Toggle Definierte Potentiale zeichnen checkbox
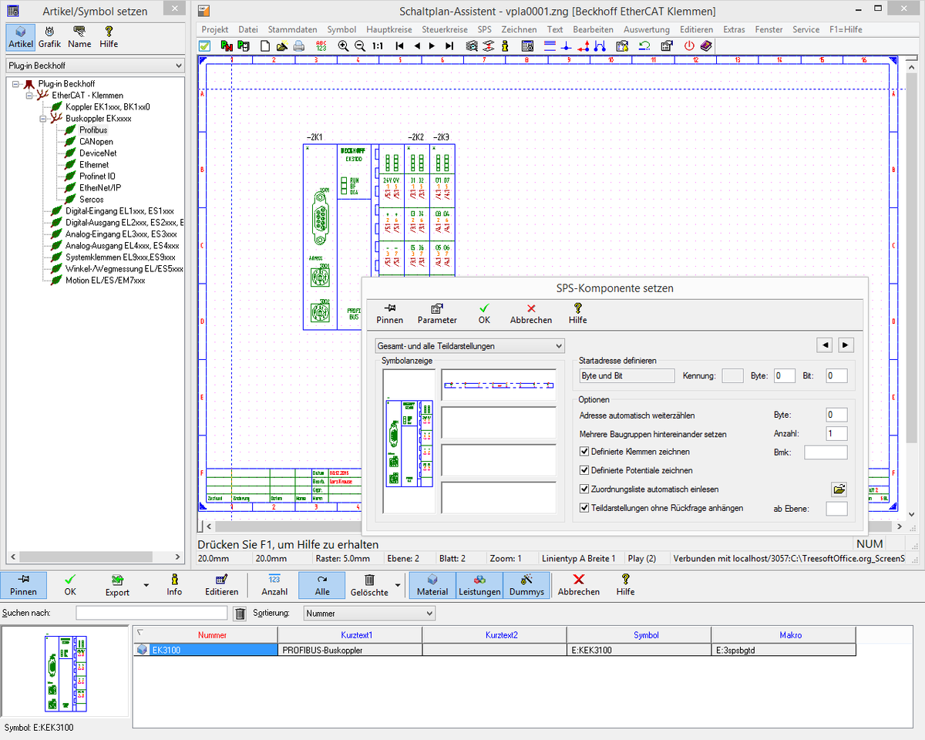This screenshot has height=740, width=925. click(584, 470)
